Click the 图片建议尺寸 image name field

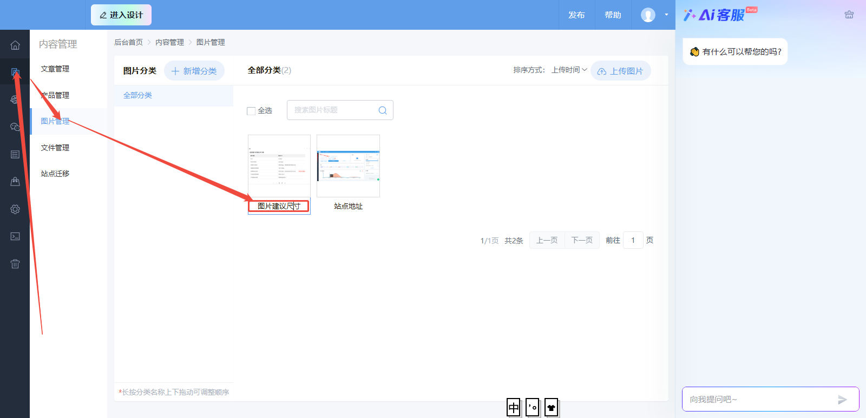[x=279, y=206]
